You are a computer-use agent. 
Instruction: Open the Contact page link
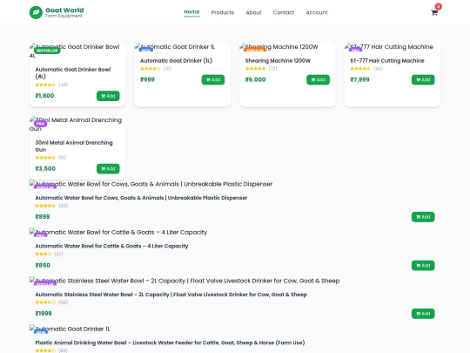[284, 12]
